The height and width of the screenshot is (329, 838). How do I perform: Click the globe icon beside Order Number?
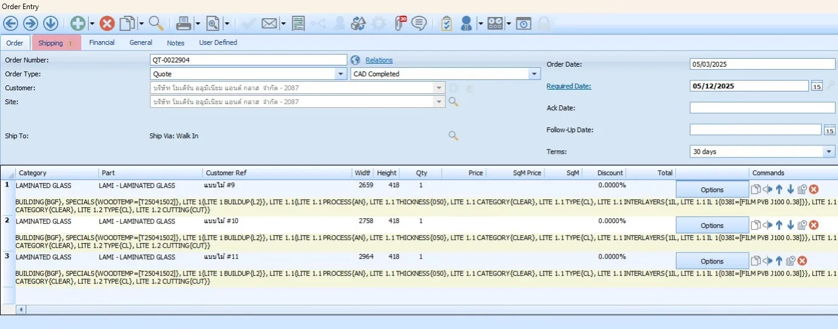pos(357,60)
